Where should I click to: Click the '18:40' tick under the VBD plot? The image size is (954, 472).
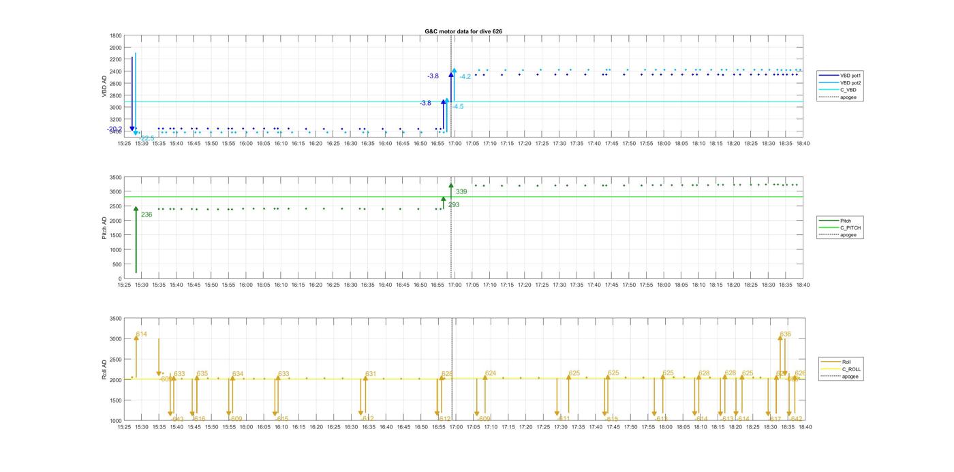point(804,143)
